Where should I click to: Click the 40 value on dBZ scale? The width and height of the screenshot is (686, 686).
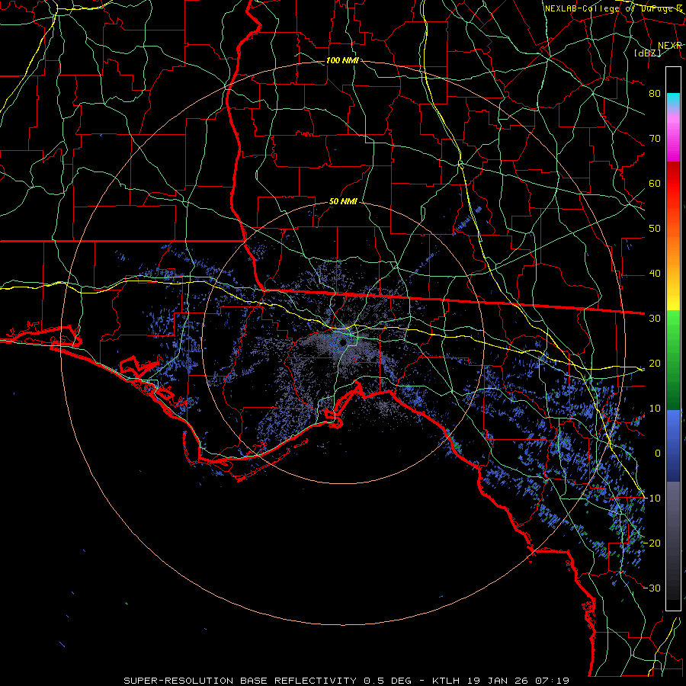[655, 274]
